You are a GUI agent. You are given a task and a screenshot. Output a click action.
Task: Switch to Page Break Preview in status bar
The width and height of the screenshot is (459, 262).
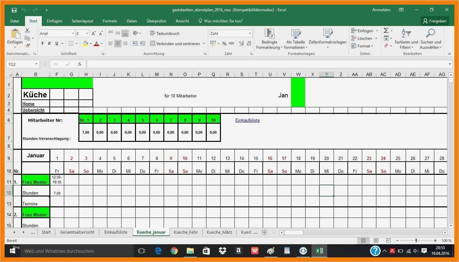[x=388, y=241]
